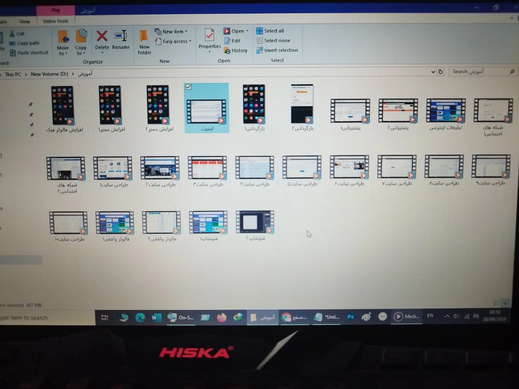Click New Volume (D:) in breadcrumb path
The width and height of the screenshot is (519, 389).
tap(49, 74)
